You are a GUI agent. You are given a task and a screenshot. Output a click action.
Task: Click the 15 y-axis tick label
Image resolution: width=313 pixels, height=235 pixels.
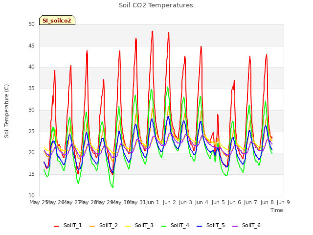pyautogui.click(x=31, y=174)
